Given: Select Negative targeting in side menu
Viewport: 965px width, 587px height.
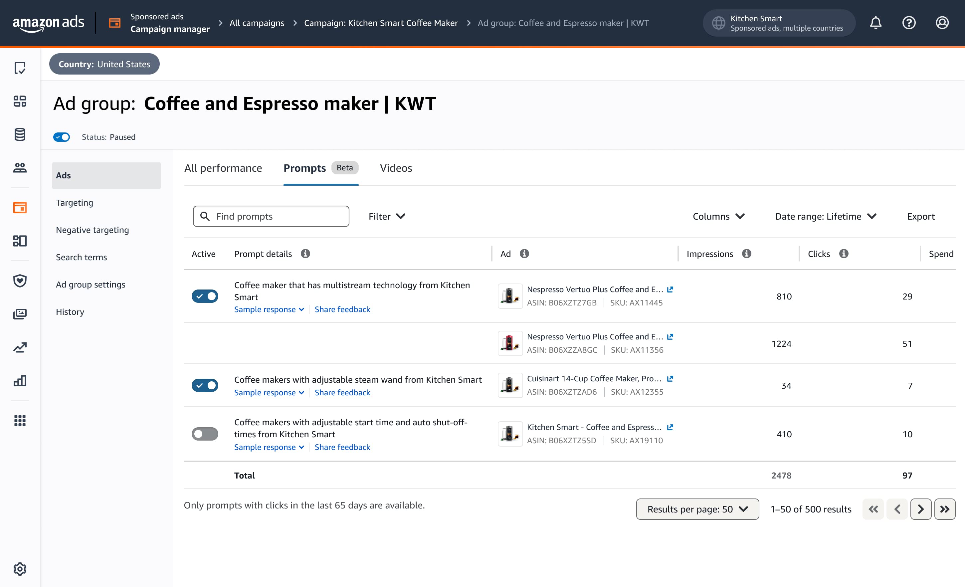Looking at the screenshot, I should coord(93,230).
